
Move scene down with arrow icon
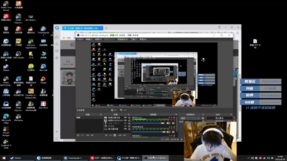pyautogui.click(x=92, y=135)
